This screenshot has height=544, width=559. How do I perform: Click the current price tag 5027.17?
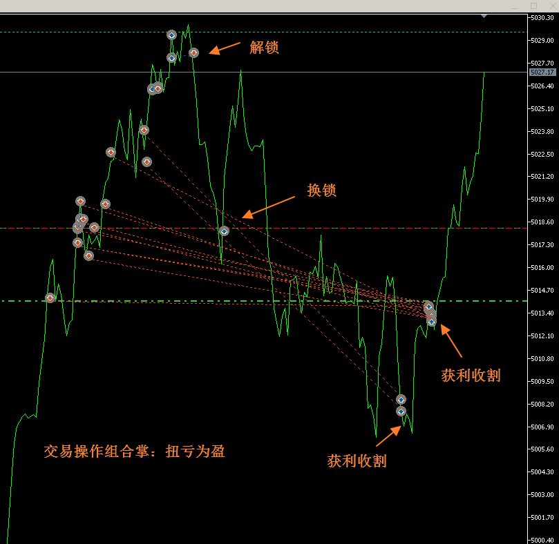tap(542, 72)
